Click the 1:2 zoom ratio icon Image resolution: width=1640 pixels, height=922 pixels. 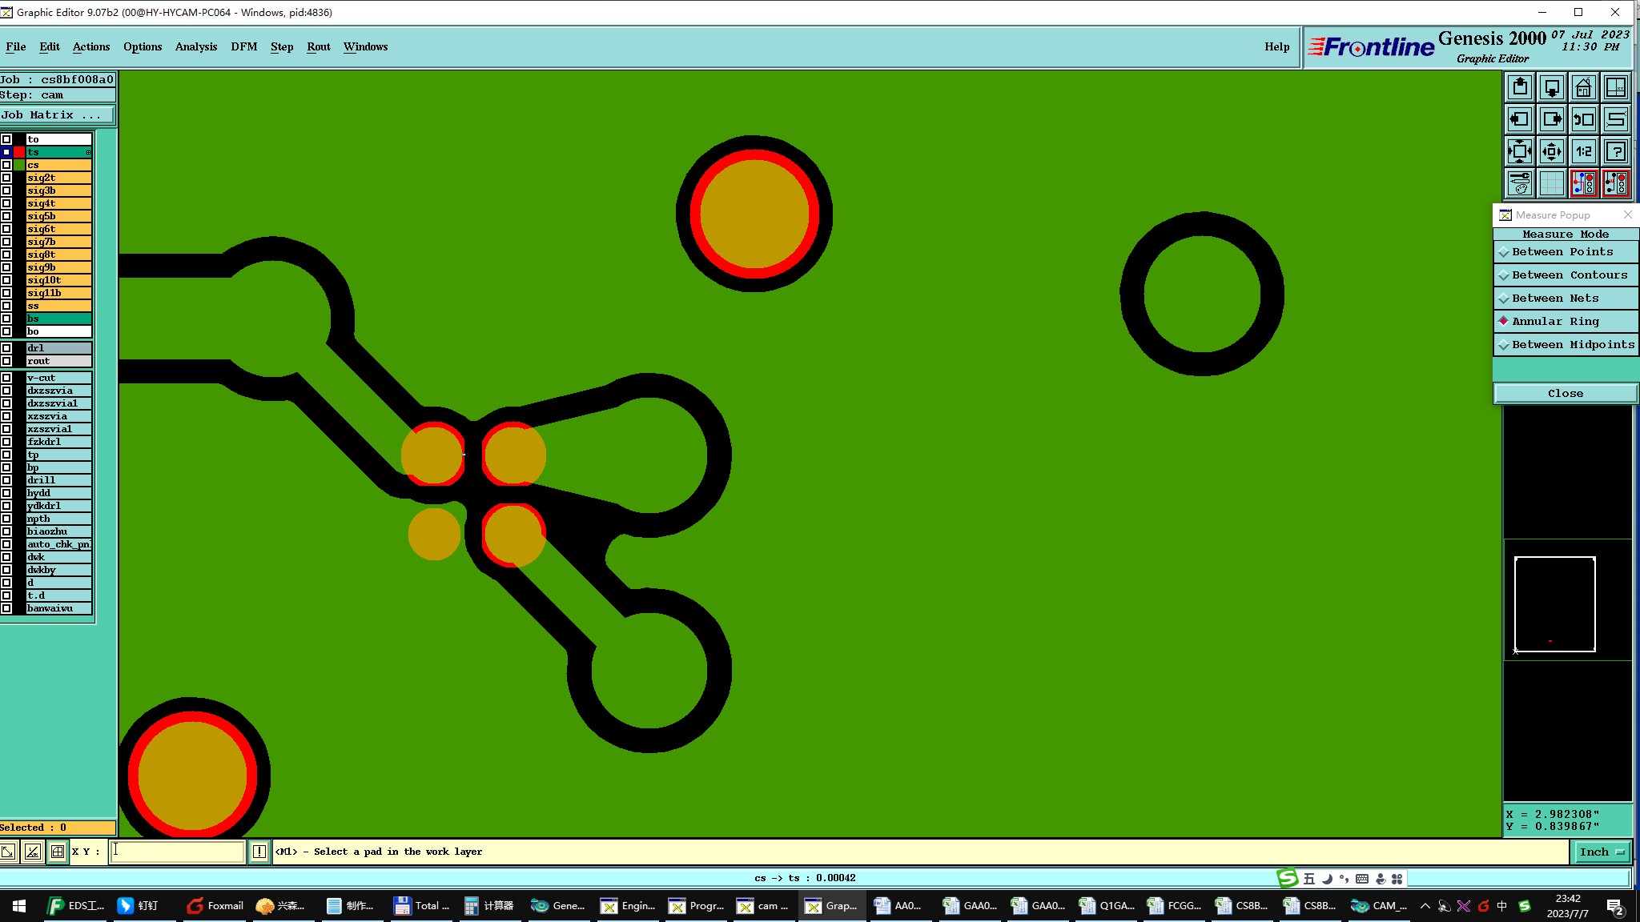point(1583,151)
